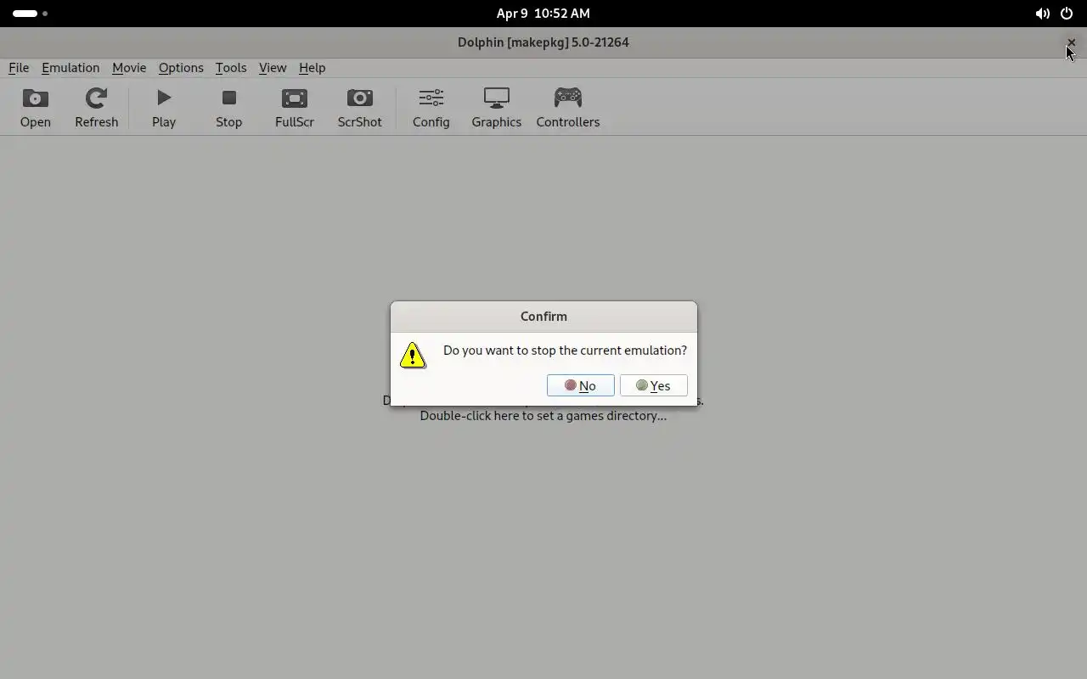Refresh the game list
1087x679 pixels.
click(x=96, y=108)
